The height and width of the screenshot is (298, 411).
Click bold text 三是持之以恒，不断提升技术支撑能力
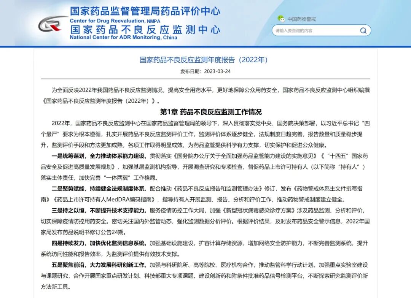[x=99, y=211]
